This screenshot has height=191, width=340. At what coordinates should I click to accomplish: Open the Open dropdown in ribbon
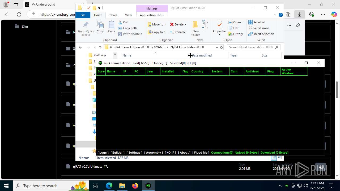pos(236,22)
